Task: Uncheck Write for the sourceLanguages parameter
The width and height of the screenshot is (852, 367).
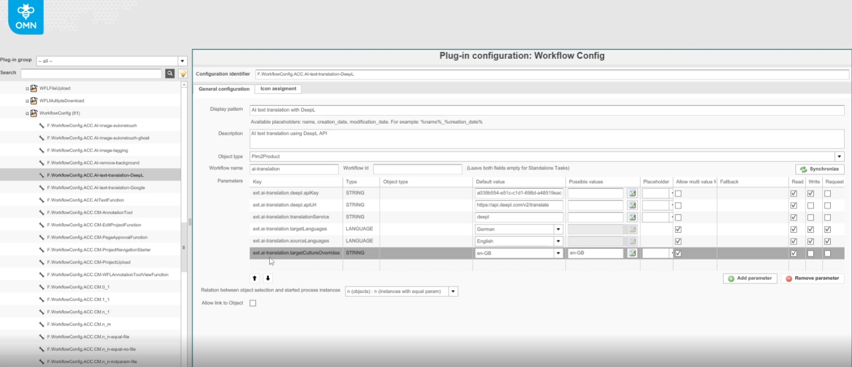Action: pos(811,241)
